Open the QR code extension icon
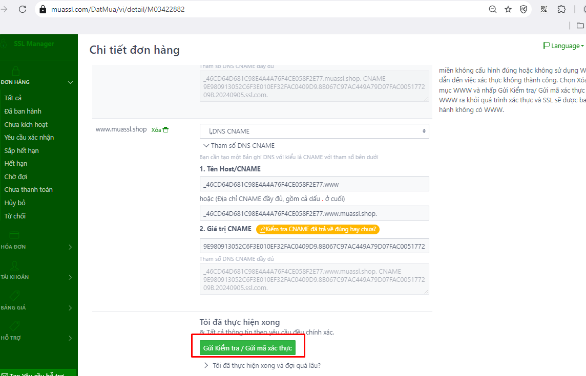The width and height of the screenshot is (586, 376). pyautogui.click(x=544, y=9)
